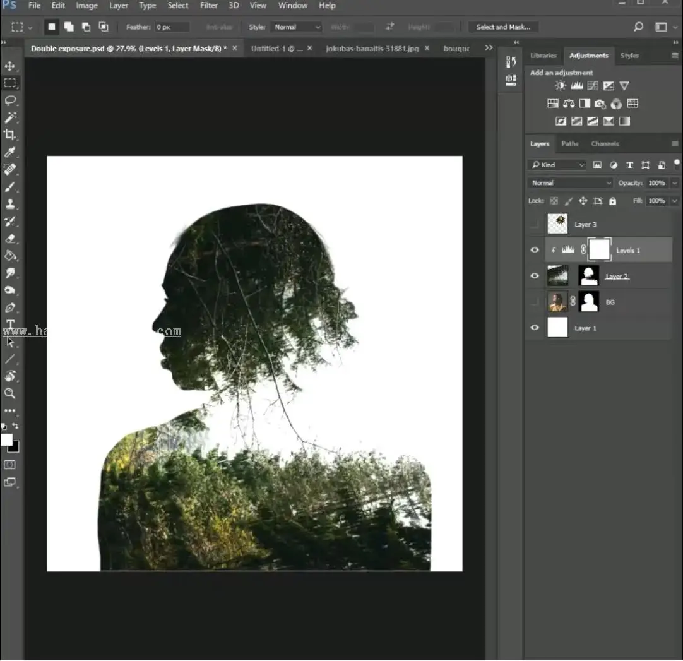
Task: Select the Rectangular Marquee tool in toolbox
Action: coord(10,83)
